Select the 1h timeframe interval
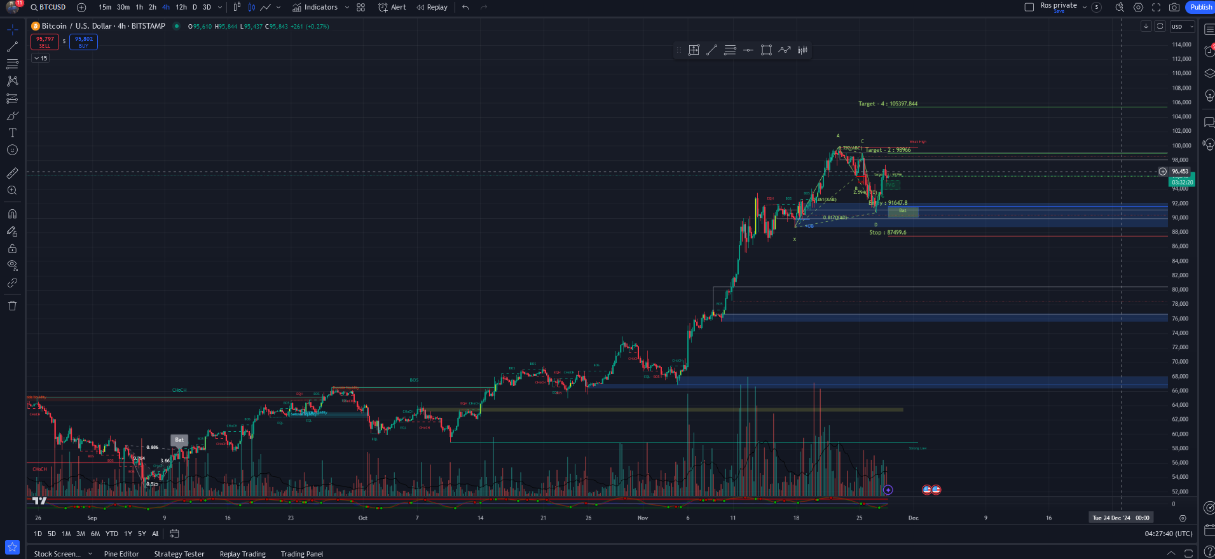The width and height of the screenshot is (1215, 559). tap(139, 8)
